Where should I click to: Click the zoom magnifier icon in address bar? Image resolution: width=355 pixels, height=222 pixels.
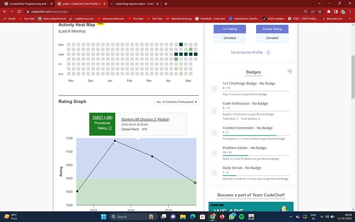(306, 11)
